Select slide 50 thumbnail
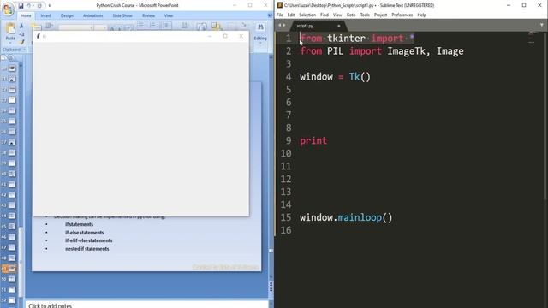The width and height of the screenshot is (548, 308). pyautogui.click(x=11, y=279)
